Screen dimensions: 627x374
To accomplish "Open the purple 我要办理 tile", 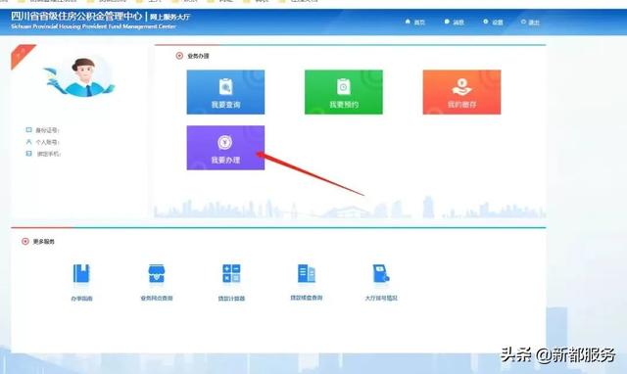I will (x=225, y=148).
